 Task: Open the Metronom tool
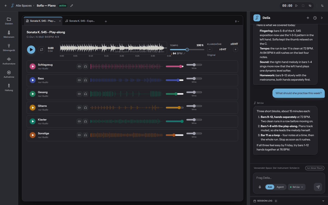(9, 34)
